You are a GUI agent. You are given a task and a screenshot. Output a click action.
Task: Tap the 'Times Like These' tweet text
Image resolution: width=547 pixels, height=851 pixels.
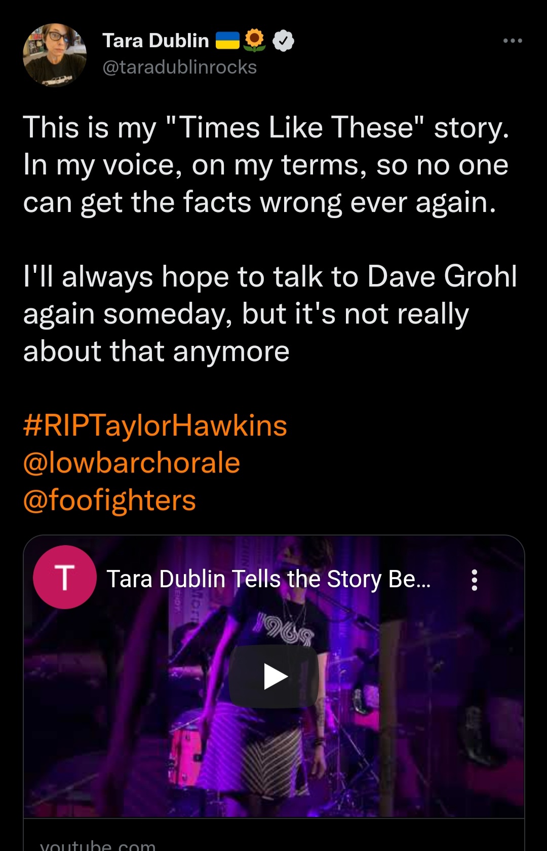coord(266,164)
